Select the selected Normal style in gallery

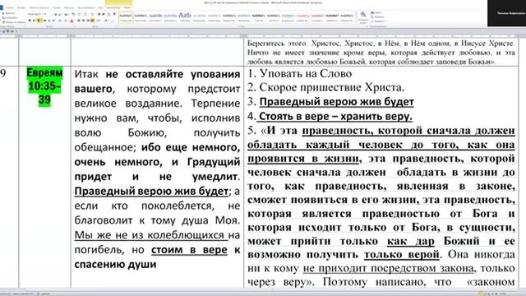click(x=126, y=17)
